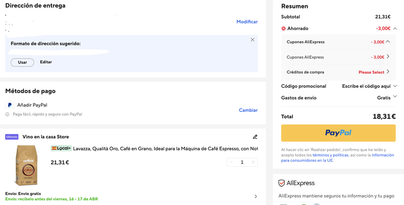Viewport: 404px width, 205px height.
Task: Click the Envío gratis shipping text
Action: coord(23,194)
